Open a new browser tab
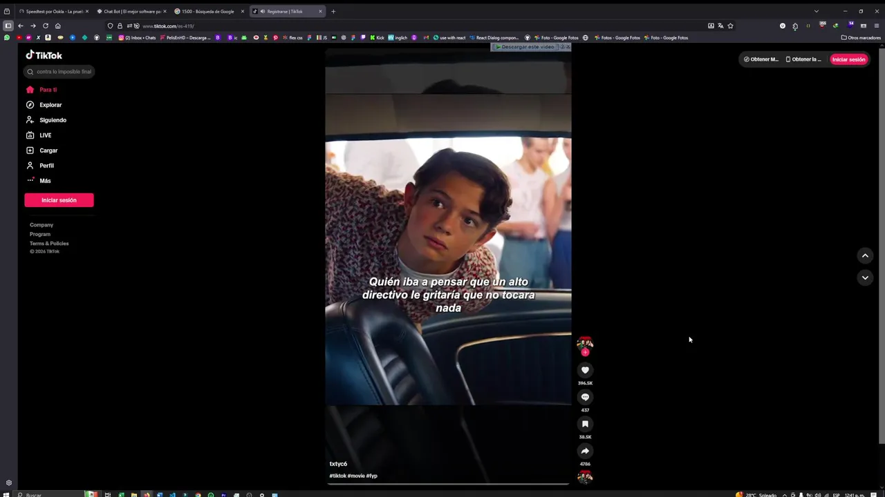Screen dimensions: 885x497 tap(333, 12)
